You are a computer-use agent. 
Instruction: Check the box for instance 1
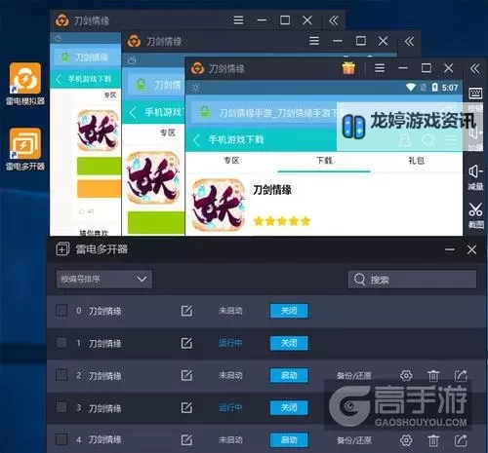(x=61, y=342)
